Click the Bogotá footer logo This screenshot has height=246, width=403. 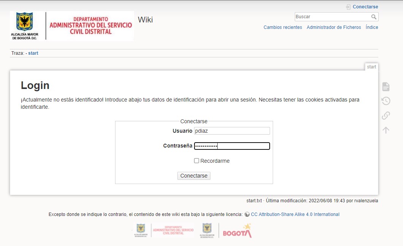237,231
